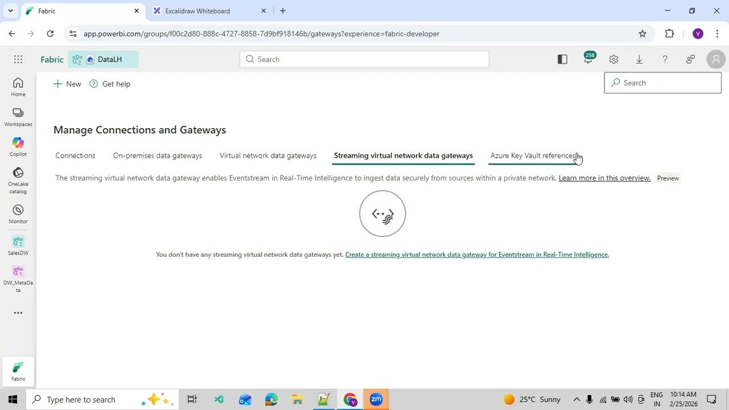Click the Preview badge label
Screen dimensions: 729x410
click(668, 178)
